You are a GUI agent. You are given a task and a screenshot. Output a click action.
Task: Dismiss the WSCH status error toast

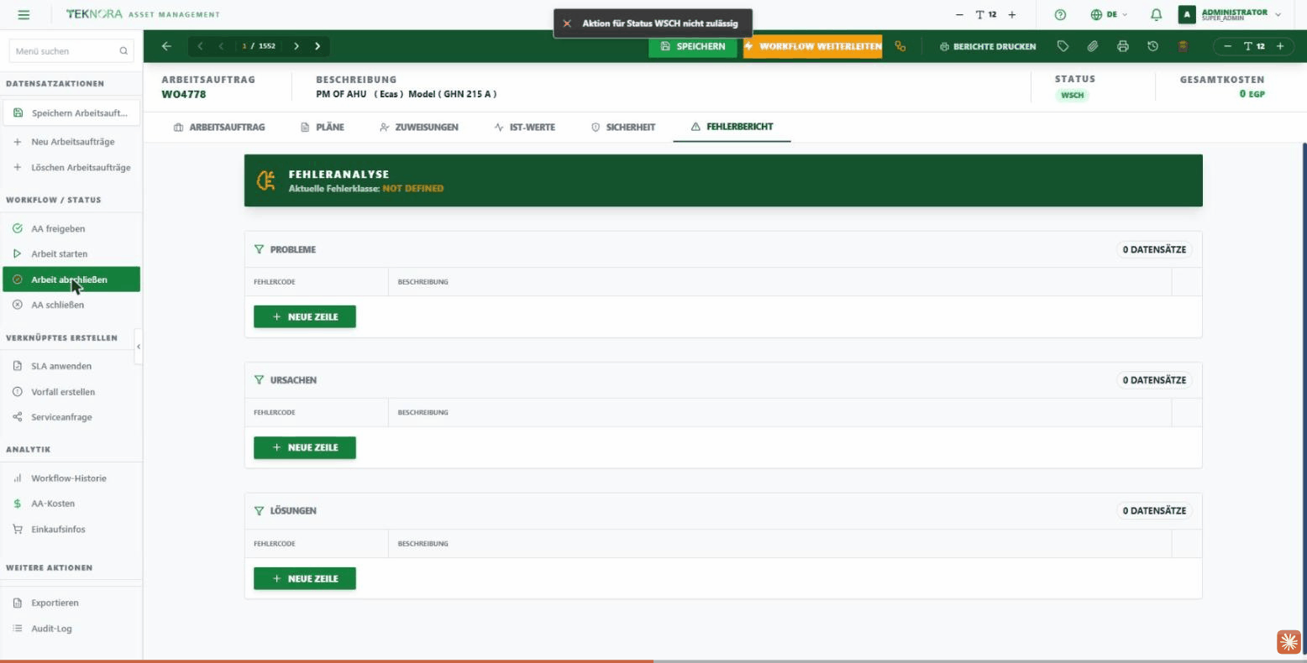click(x=567, y=23)
